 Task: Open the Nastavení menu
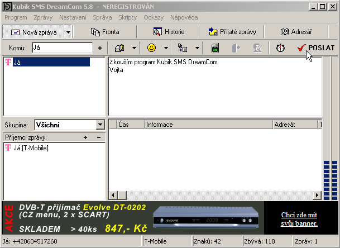[73, 17]
